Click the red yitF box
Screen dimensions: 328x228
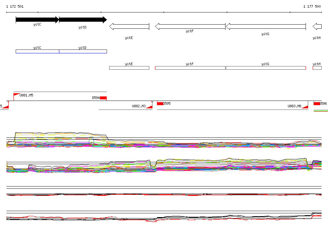(190, 68)
